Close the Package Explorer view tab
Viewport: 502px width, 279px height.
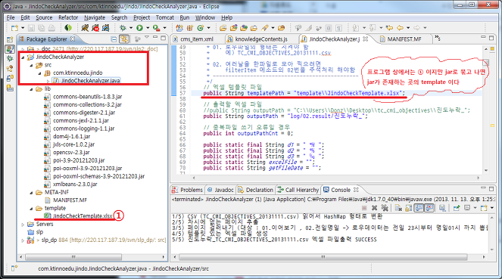pyautogui.click(x=73, y=39)
